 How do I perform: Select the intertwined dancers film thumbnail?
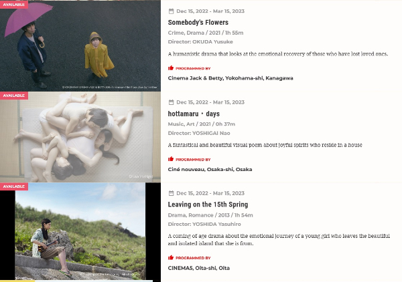click(80, 137)
